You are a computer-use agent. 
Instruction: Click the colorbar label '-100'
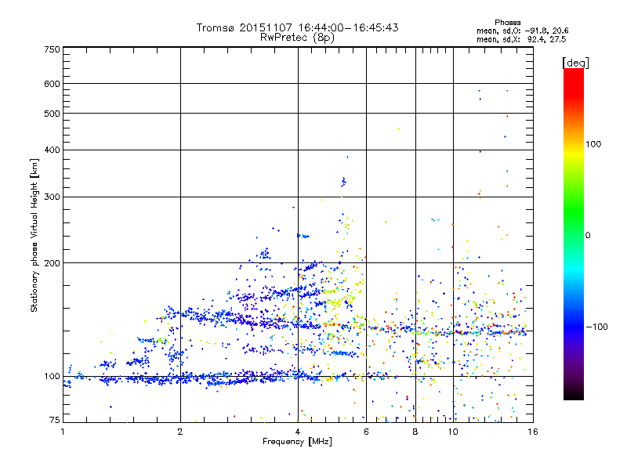(597, 327)
